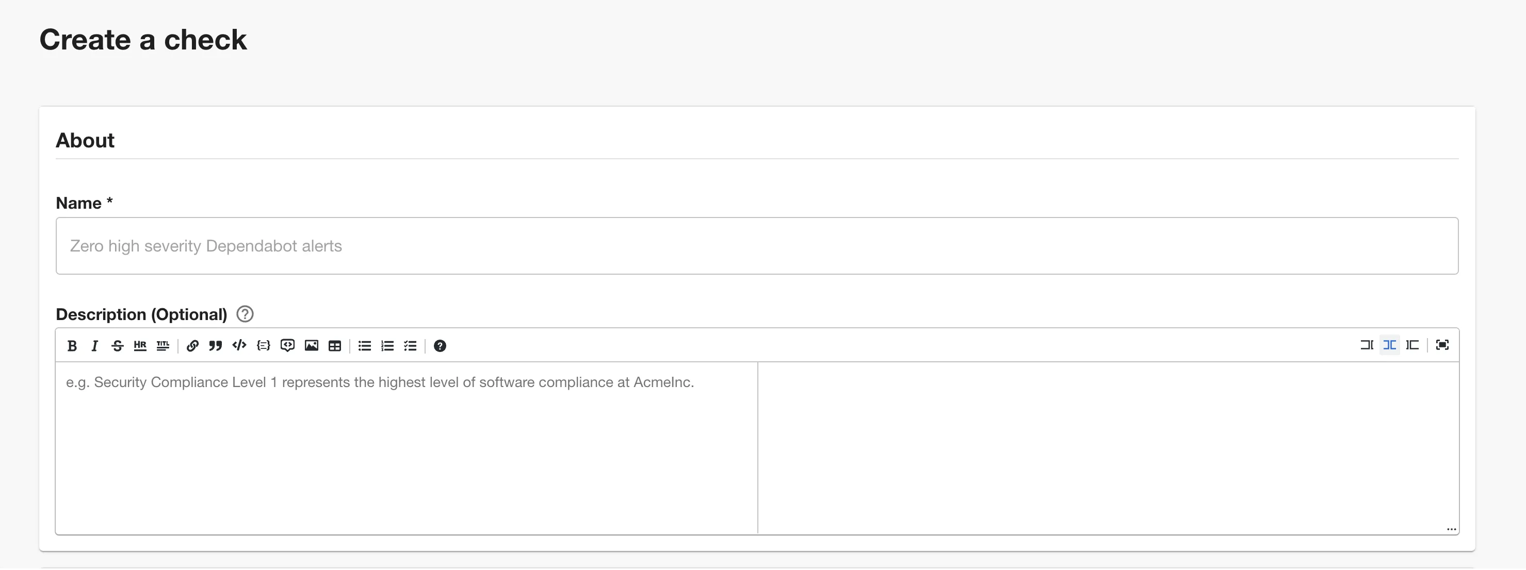The height and width of the screenshot is (570, 1526).
Task: Insert a code block with the braces icon
Action: pyautogui.click(x=264, y=346)
